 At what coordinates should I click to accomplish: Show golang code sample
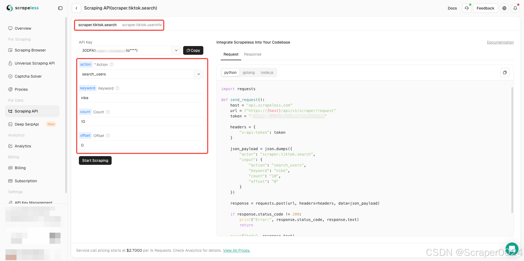click(x=249, y=72)
